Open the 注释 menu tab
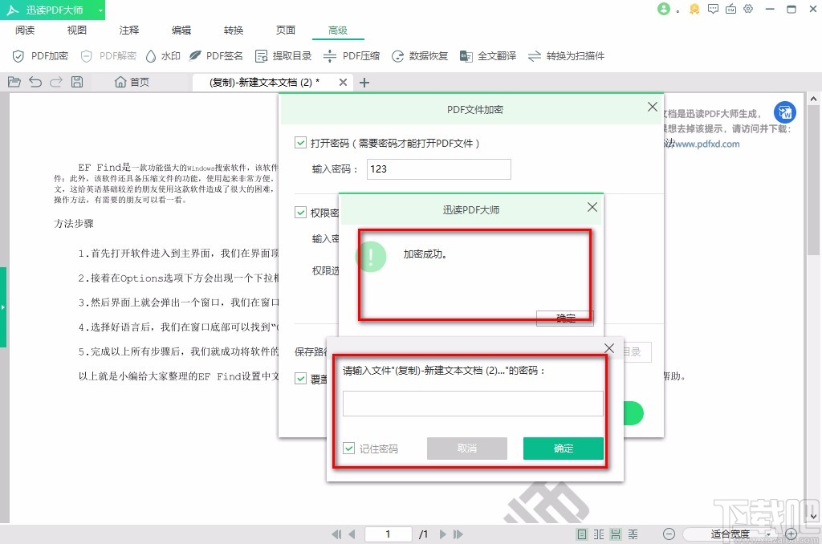Screen dimensions: 822x544 [x=129, y=30]
